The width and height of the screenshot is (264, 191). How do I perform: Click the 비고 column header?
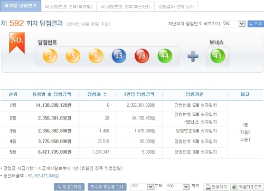(x=245, y=94)
